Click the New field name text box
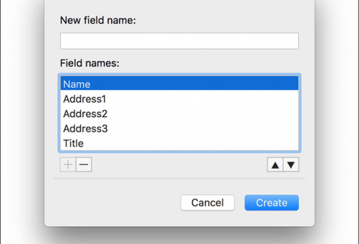 coord(179,41)
